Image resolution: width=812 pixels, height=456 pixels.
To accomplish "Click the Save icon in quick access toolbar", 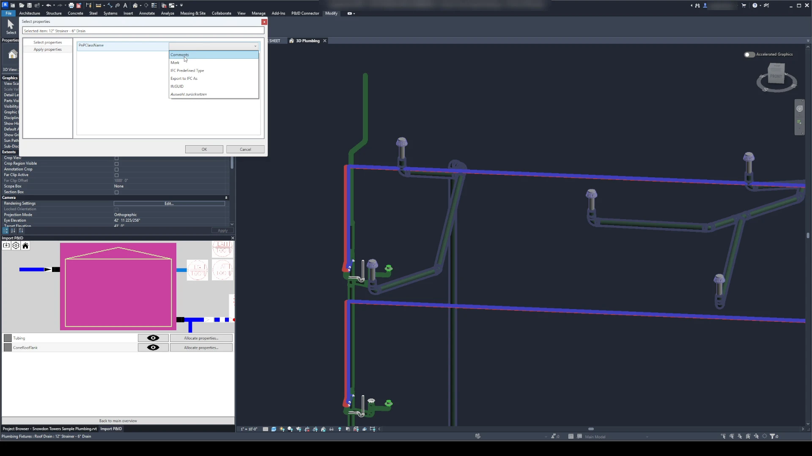I will point(29,5).
